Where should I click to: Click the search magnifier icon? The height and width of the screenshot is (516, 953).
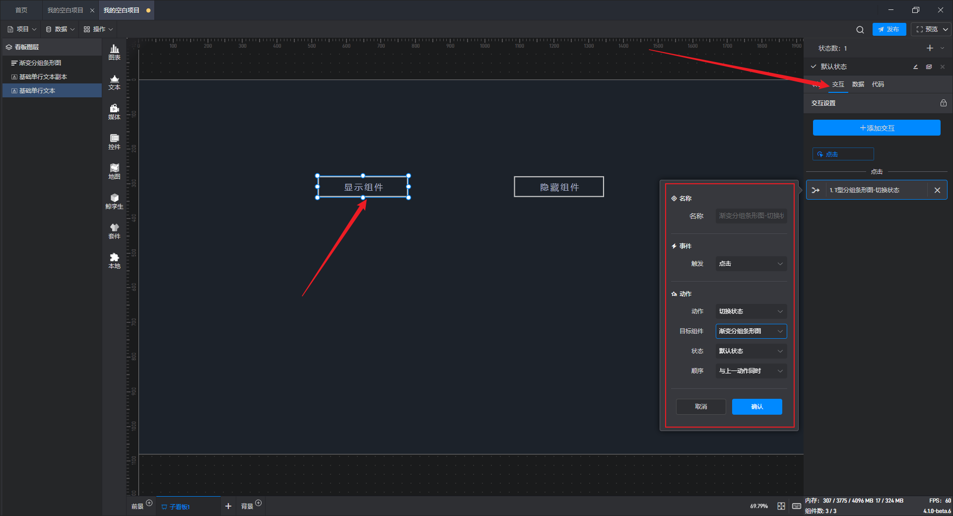[x=860, y=30]
